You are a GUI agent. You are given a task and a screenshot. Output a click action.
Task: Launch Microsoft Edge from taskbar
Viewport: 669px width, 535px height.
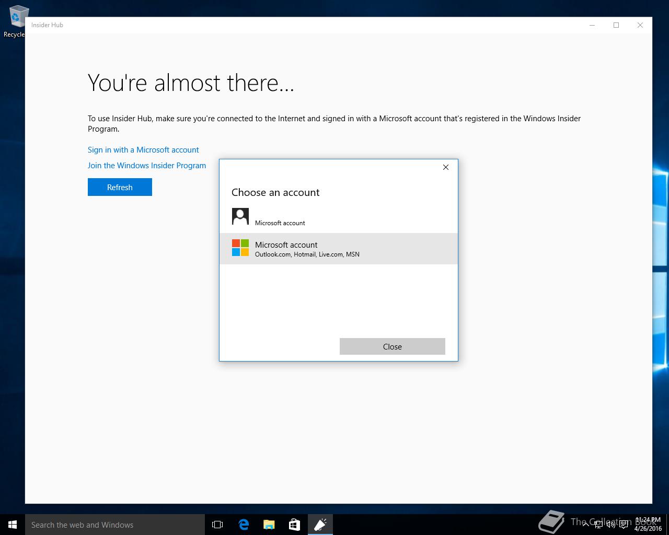tap(244, 525)
